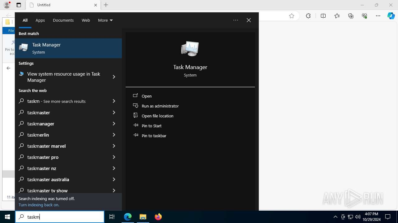398x223 pixels.
Task: Expand the More filters dropdown
Action: [105, 20]
